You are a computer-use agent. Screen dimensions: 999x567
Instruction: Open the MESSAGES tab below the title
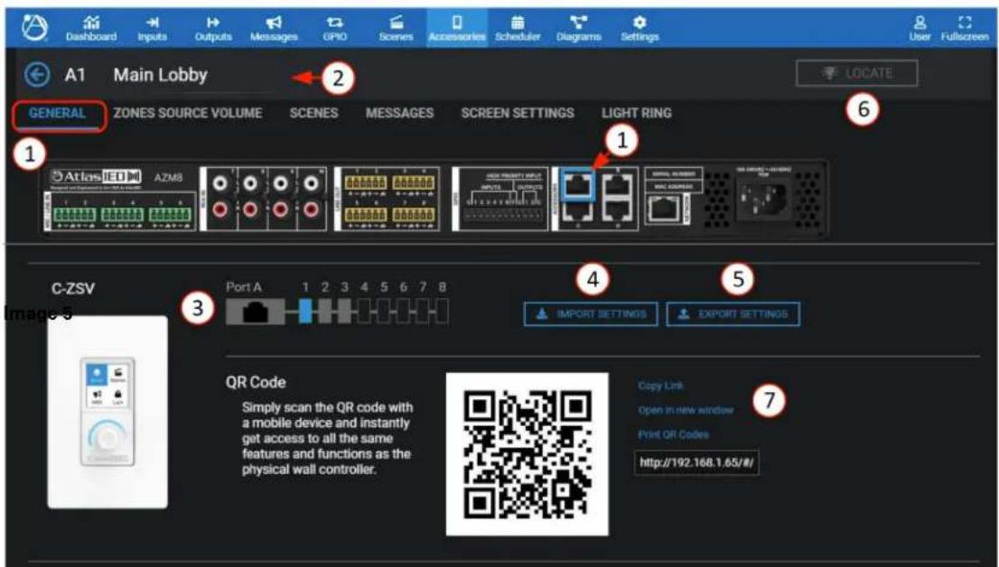click(399, 114)
